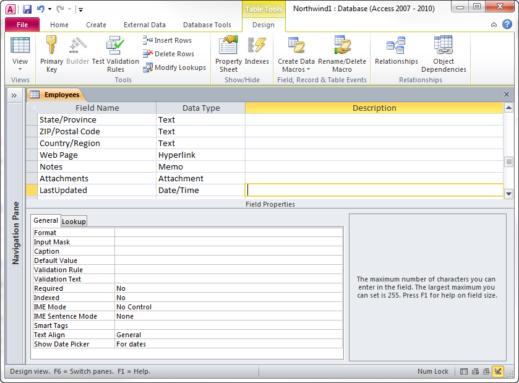Click the Redo icon in title bar
Image resolution: width=519 pixels, height=383 pixels.
[x=60, y=9]
